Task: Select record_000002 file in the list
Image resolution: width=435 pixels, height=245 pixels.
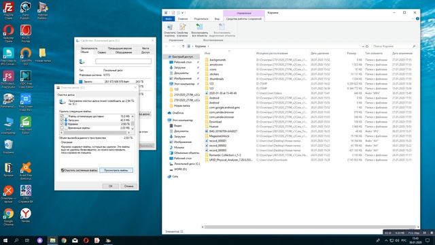Action: [215, 146]
